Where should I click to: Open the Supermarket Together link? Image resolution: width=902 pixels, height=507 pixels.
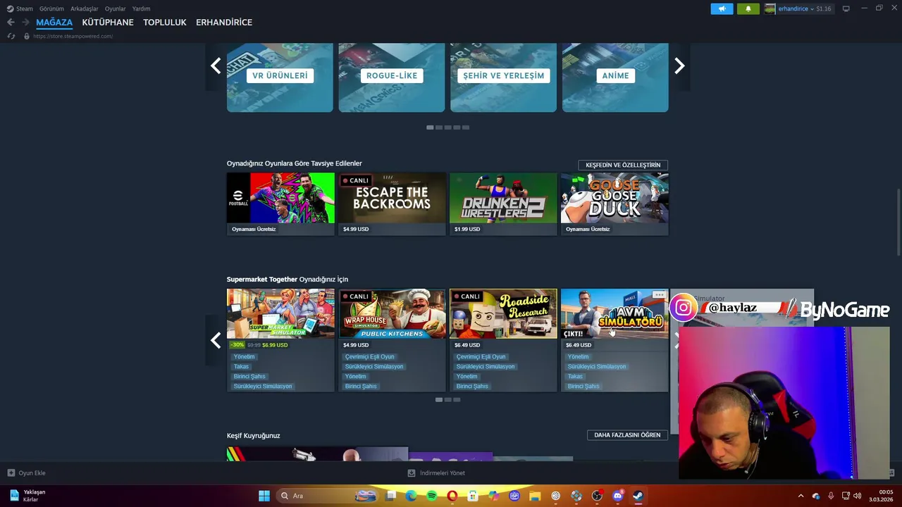(261, 280)
